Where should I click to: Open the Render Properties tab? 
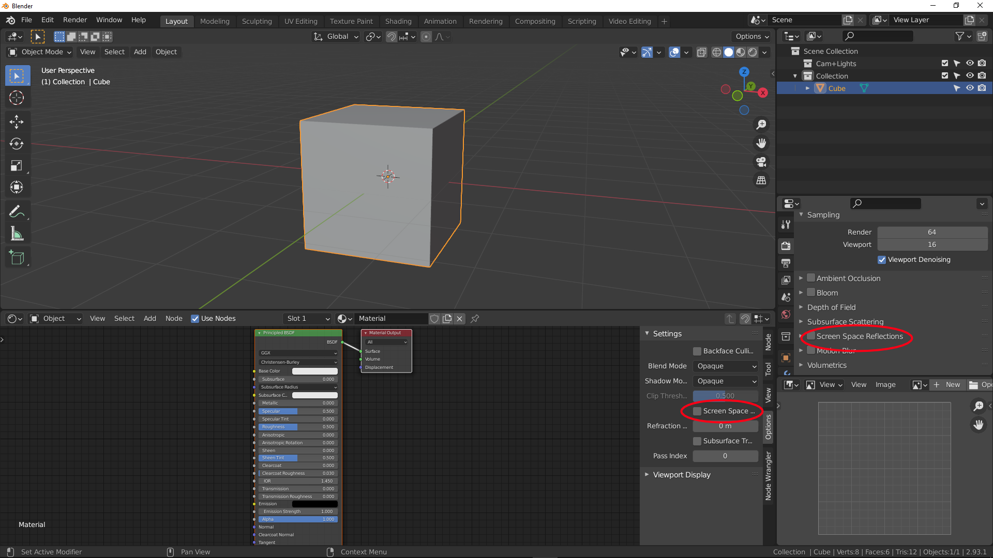(786, 246)
